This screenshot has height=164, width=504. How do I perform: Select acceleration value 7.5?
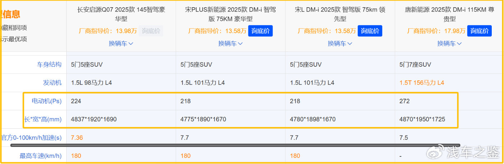tap(404, 138)
